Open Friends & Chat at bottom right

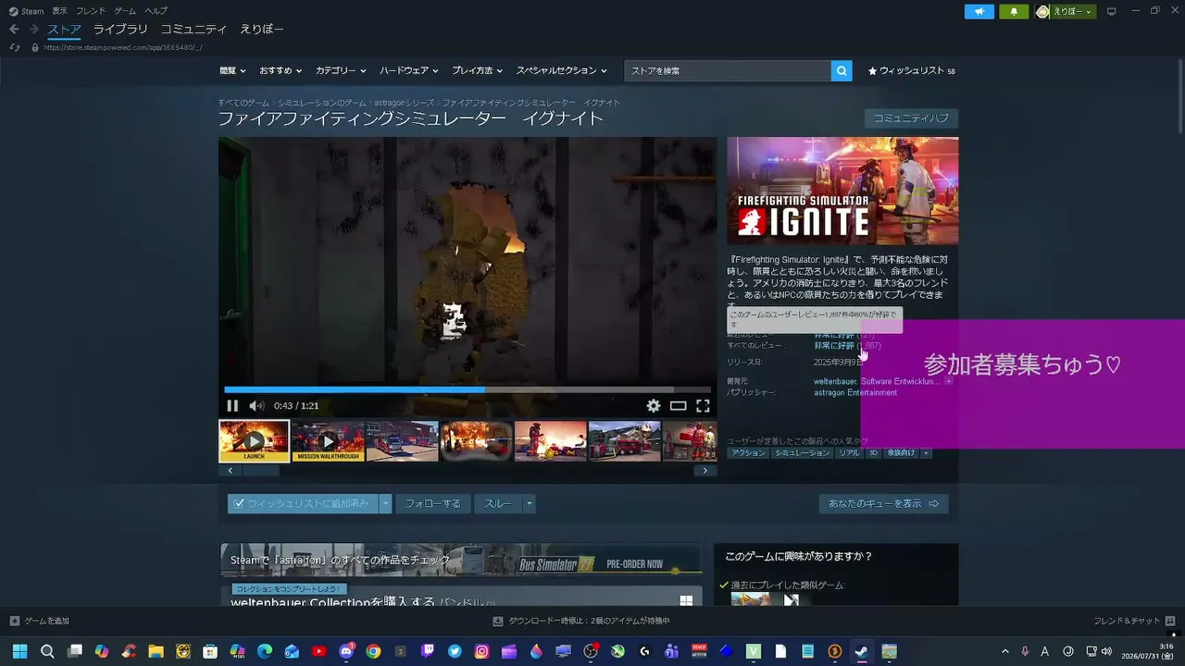1134,621
